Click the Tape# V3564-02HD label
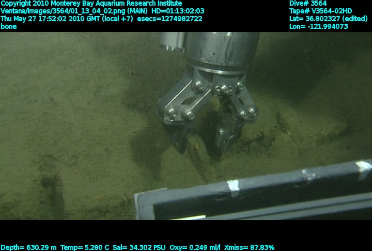Viewport: 372px width, 251px height. 320,11
